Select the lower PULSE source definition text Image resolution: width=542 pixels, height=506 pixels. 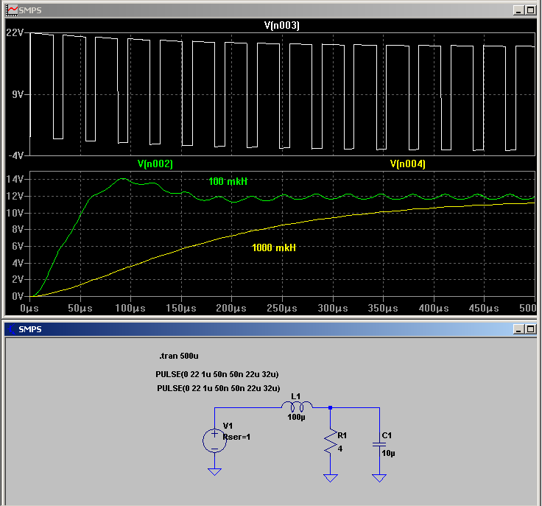tap(219, 388)
